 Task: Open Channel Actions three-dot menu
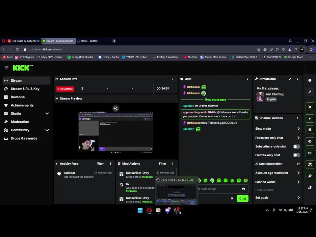tap(298, 118)
